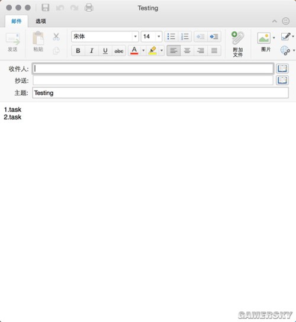Screen dimensions: 296x322
Task: Open the font name dropdown
Action: (136, 37)
